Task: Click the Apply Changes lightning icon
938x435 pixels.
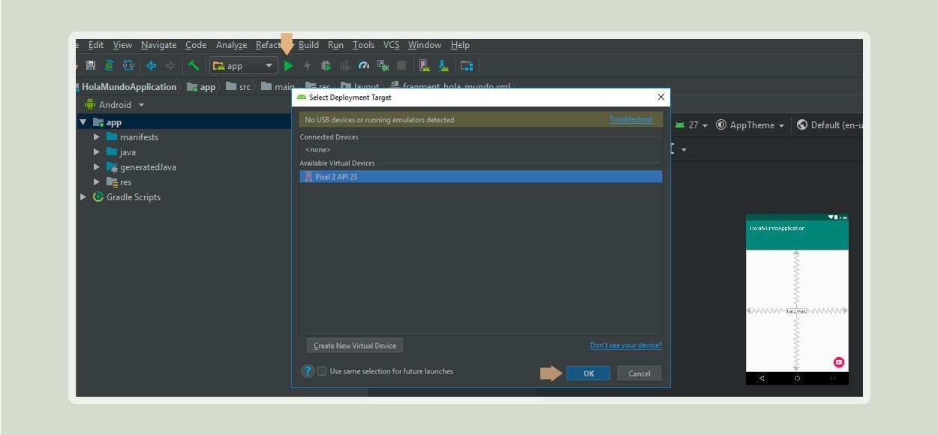Action: click(307, 66)
